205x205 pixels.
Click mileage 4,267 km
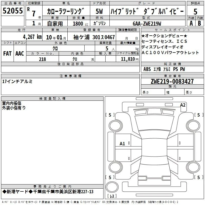pyautogui.click(x=33, y=37)
